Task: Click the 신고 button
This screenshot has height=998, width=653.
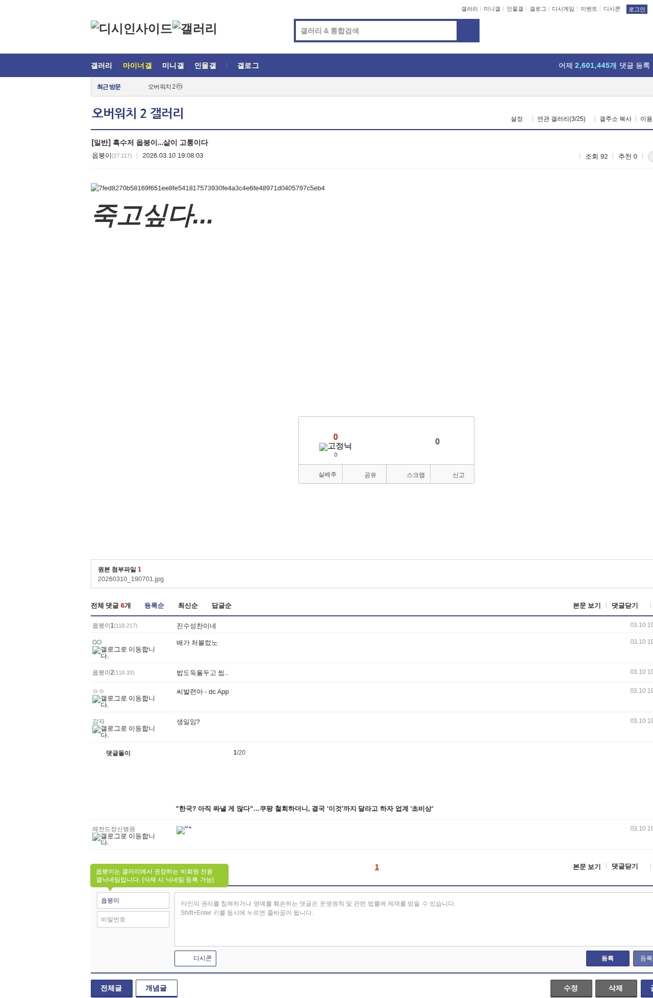Action: pyautogui.click(x=453, y=475)
